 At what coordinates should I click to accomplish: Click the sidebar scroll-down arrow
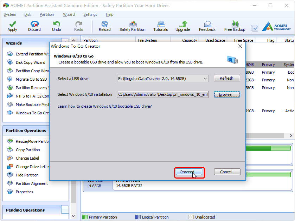(73, 216)
